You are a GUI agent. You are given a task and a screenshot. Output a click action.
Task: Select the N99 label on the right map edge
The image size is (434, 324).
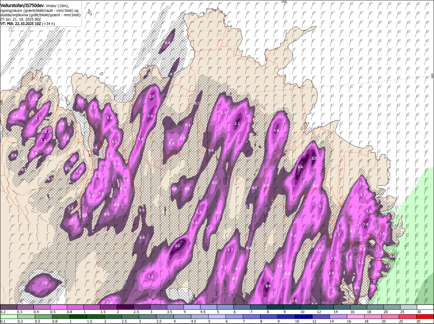tap(432, 76)
